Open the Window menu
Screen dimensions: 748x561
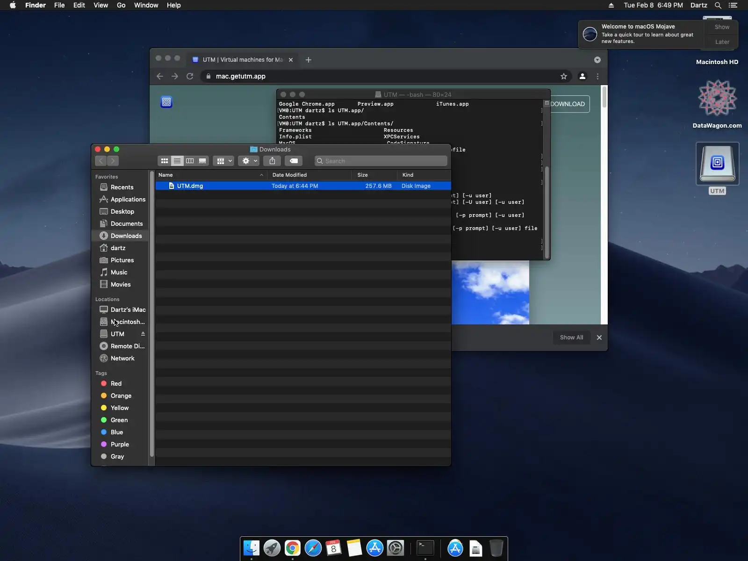click(146, 5)
